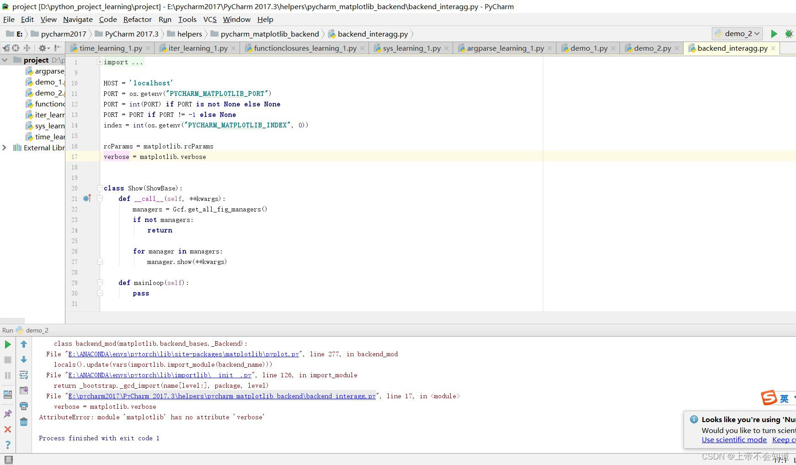The image size is (796, 465).
Task: Click helpers breadcrumb in navigation bar
Action: (185, 34)
